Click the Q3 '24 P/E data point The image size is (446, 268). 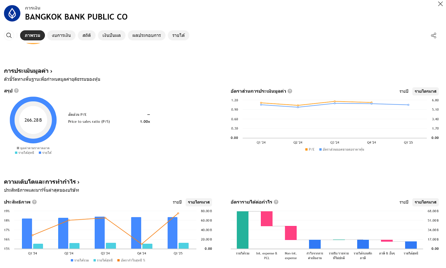[334, 101]
